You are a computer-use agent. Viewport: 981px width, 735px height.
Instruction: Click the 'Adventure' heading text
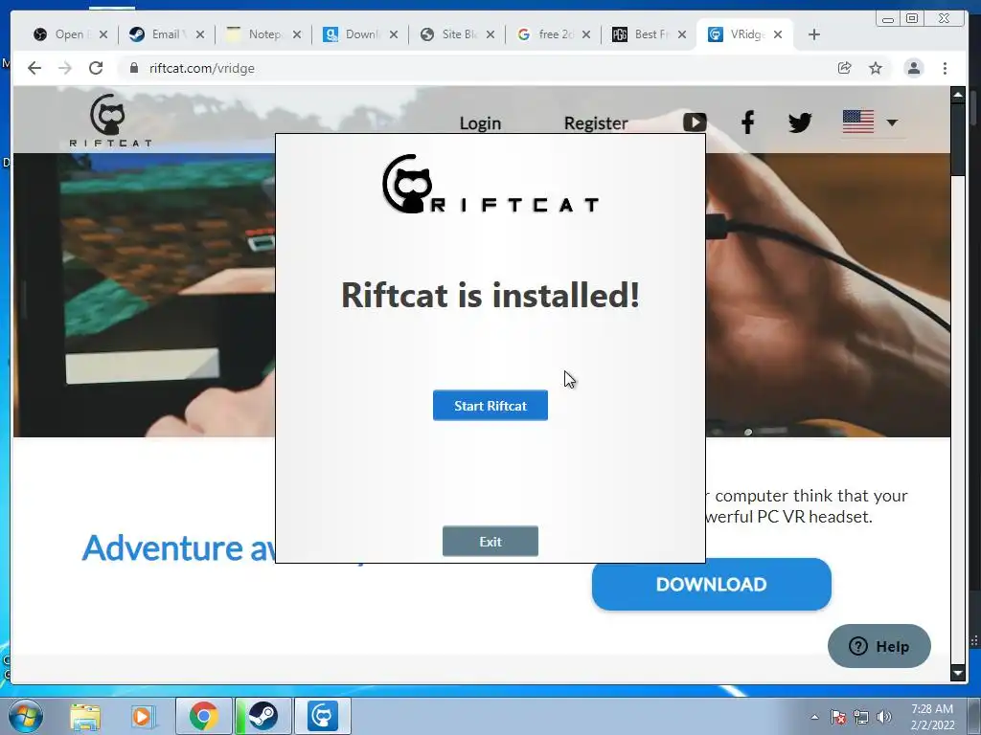point(162,548)
